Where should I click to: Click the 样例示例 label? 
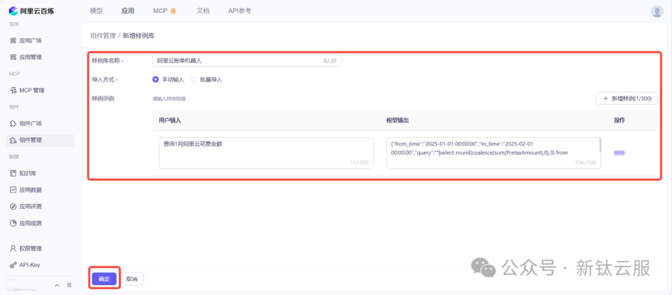tap(103, 98)
